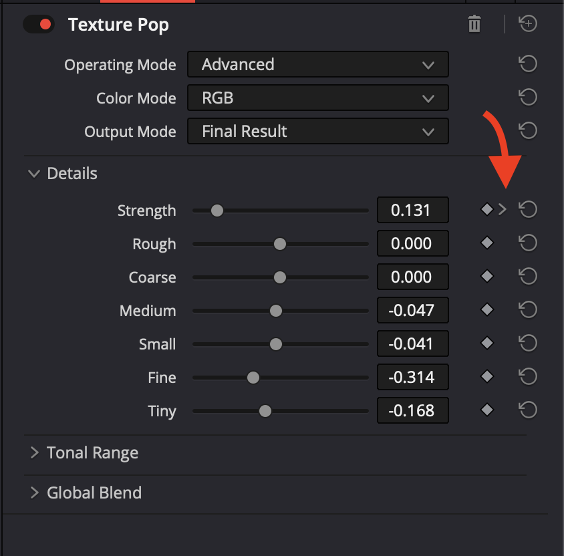Reset the Color Mode setting
Screen dimensions: 564x556
(528, 98)
